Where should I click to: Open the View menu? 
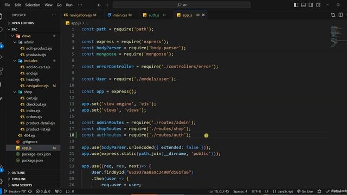tap(48, 5)
